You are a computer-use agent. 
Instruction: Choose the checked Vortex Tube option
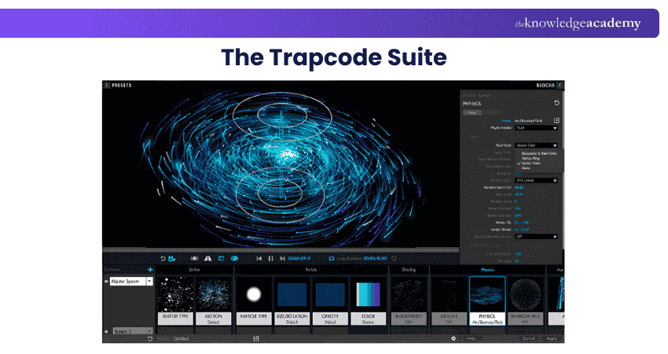click(x=530, y=163)
